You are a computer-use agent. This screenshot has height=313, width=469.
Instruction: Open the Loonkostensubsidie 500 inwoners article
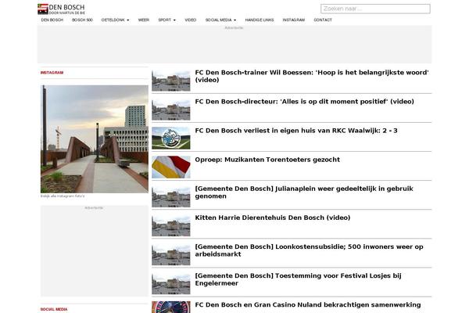(x=309, y=250)
